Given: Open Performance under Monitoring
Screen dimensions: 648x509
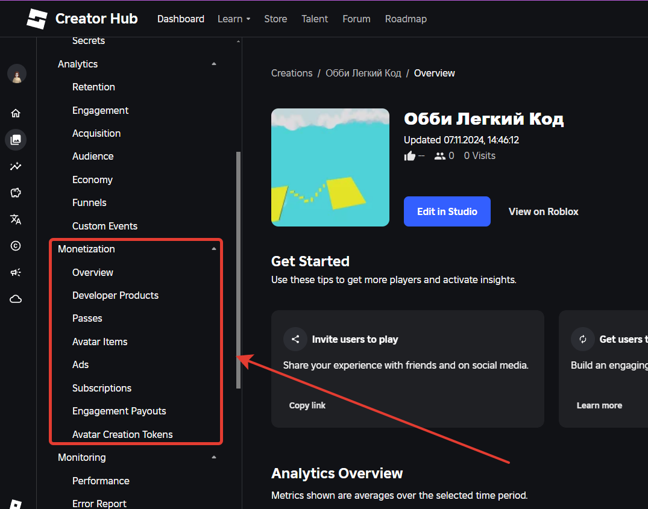Looking at the screenshot, I should click(101, 481).
